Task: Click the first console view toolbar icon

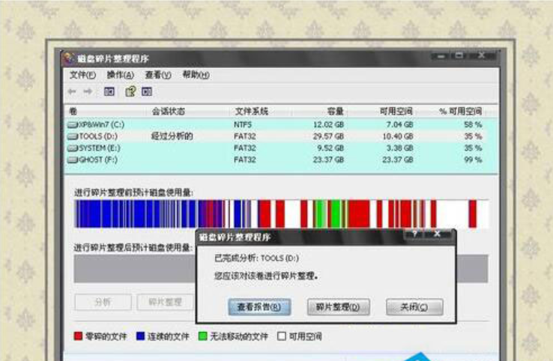Action: coord(109,91)
